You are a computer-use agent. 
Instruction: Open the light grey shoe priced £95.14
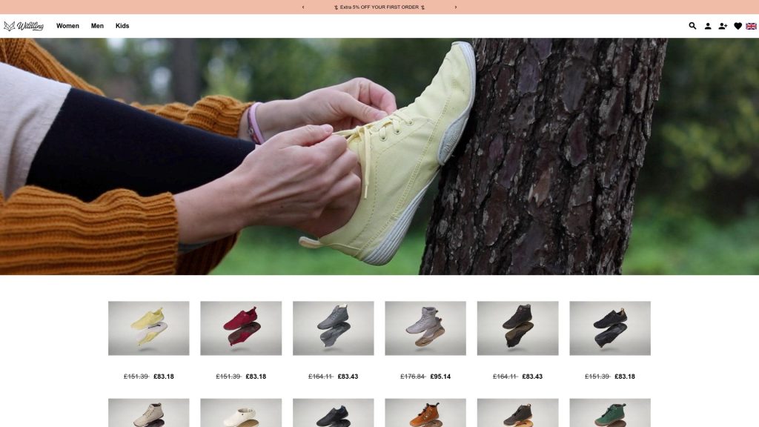pyautogui.click(x=425, y=328)
